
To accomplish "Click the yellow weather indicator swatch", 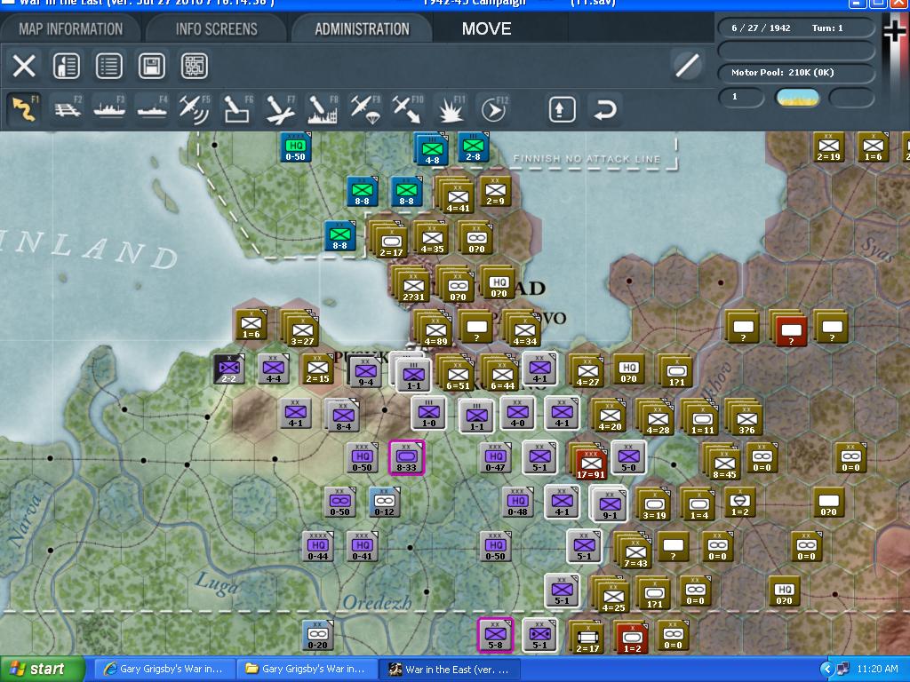I will tap(799, 98).
